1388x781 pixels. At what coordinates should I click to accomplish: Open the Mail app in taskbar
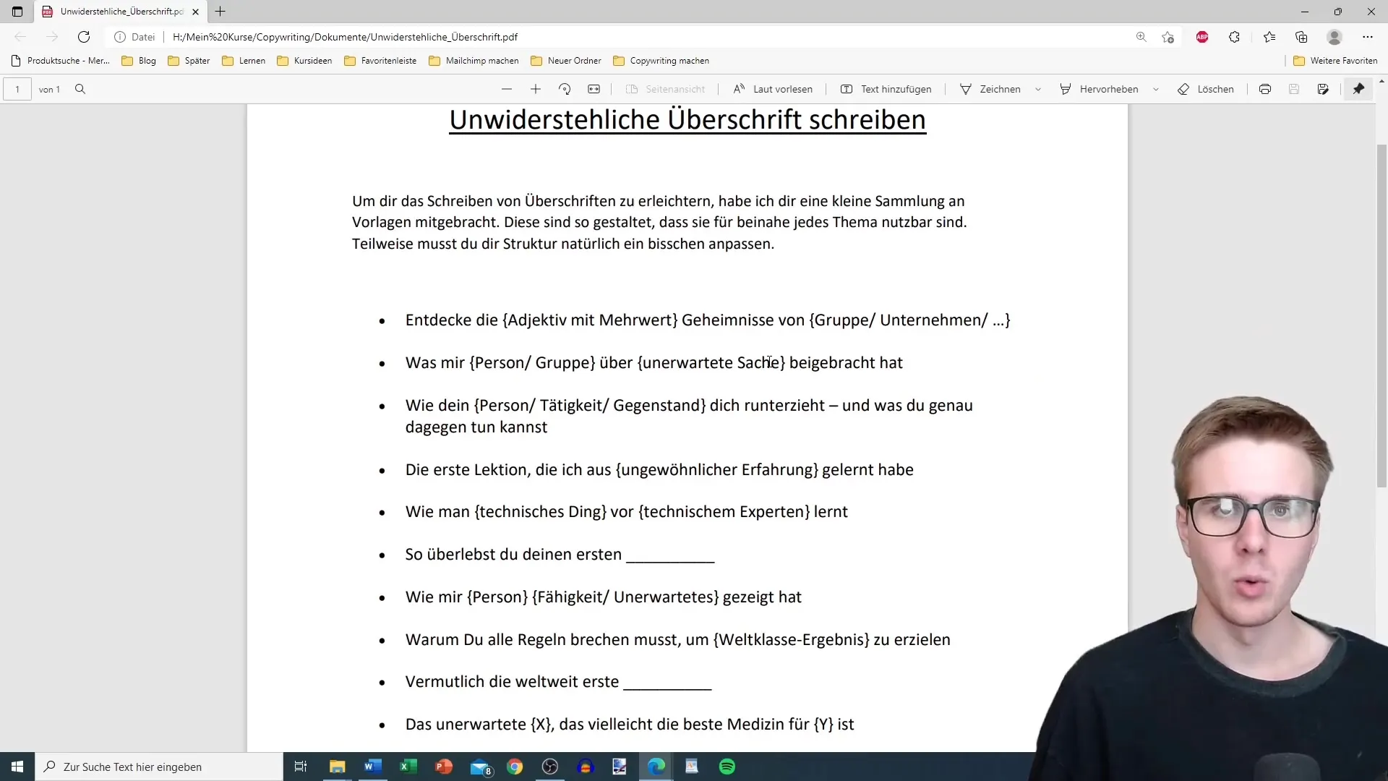[x=480, y=767]
